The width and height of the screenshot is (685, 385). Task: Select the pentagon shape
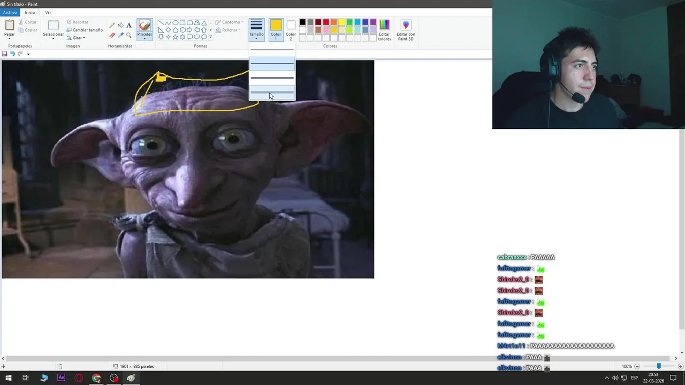pyautogui.click(x=175, y=30)
